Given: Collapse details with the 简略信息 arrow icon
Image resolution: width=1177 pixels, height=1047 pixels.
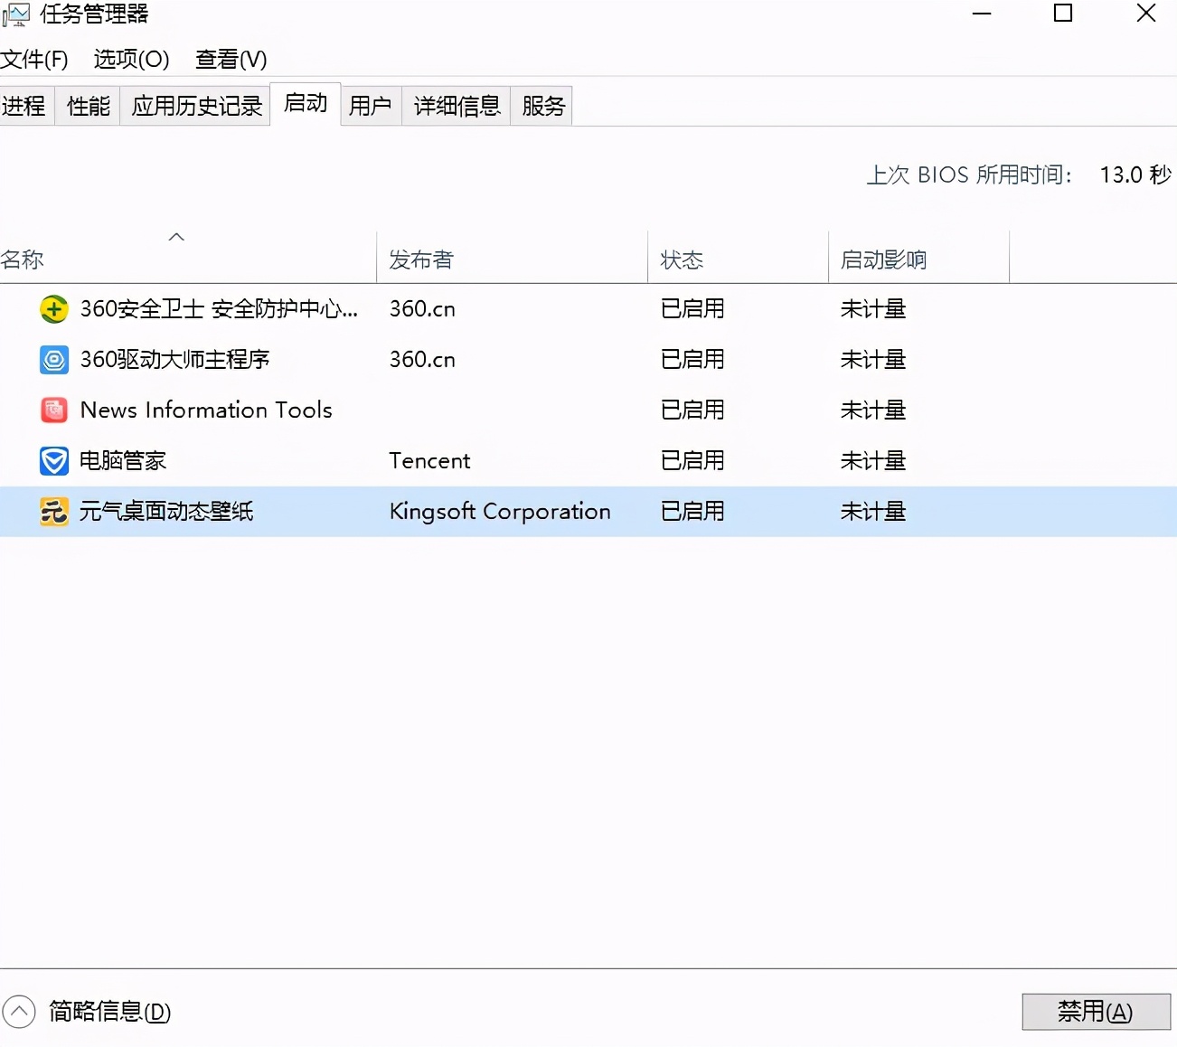Looking at the screenshot, I should 19,1012.
